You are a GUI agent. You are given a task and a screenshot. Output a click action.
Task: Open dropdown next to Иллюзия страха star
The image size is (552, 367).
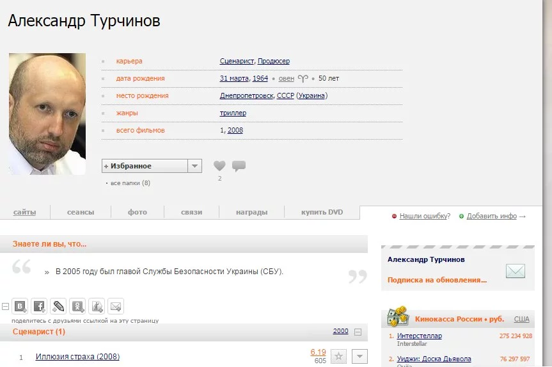coord(359,356)
